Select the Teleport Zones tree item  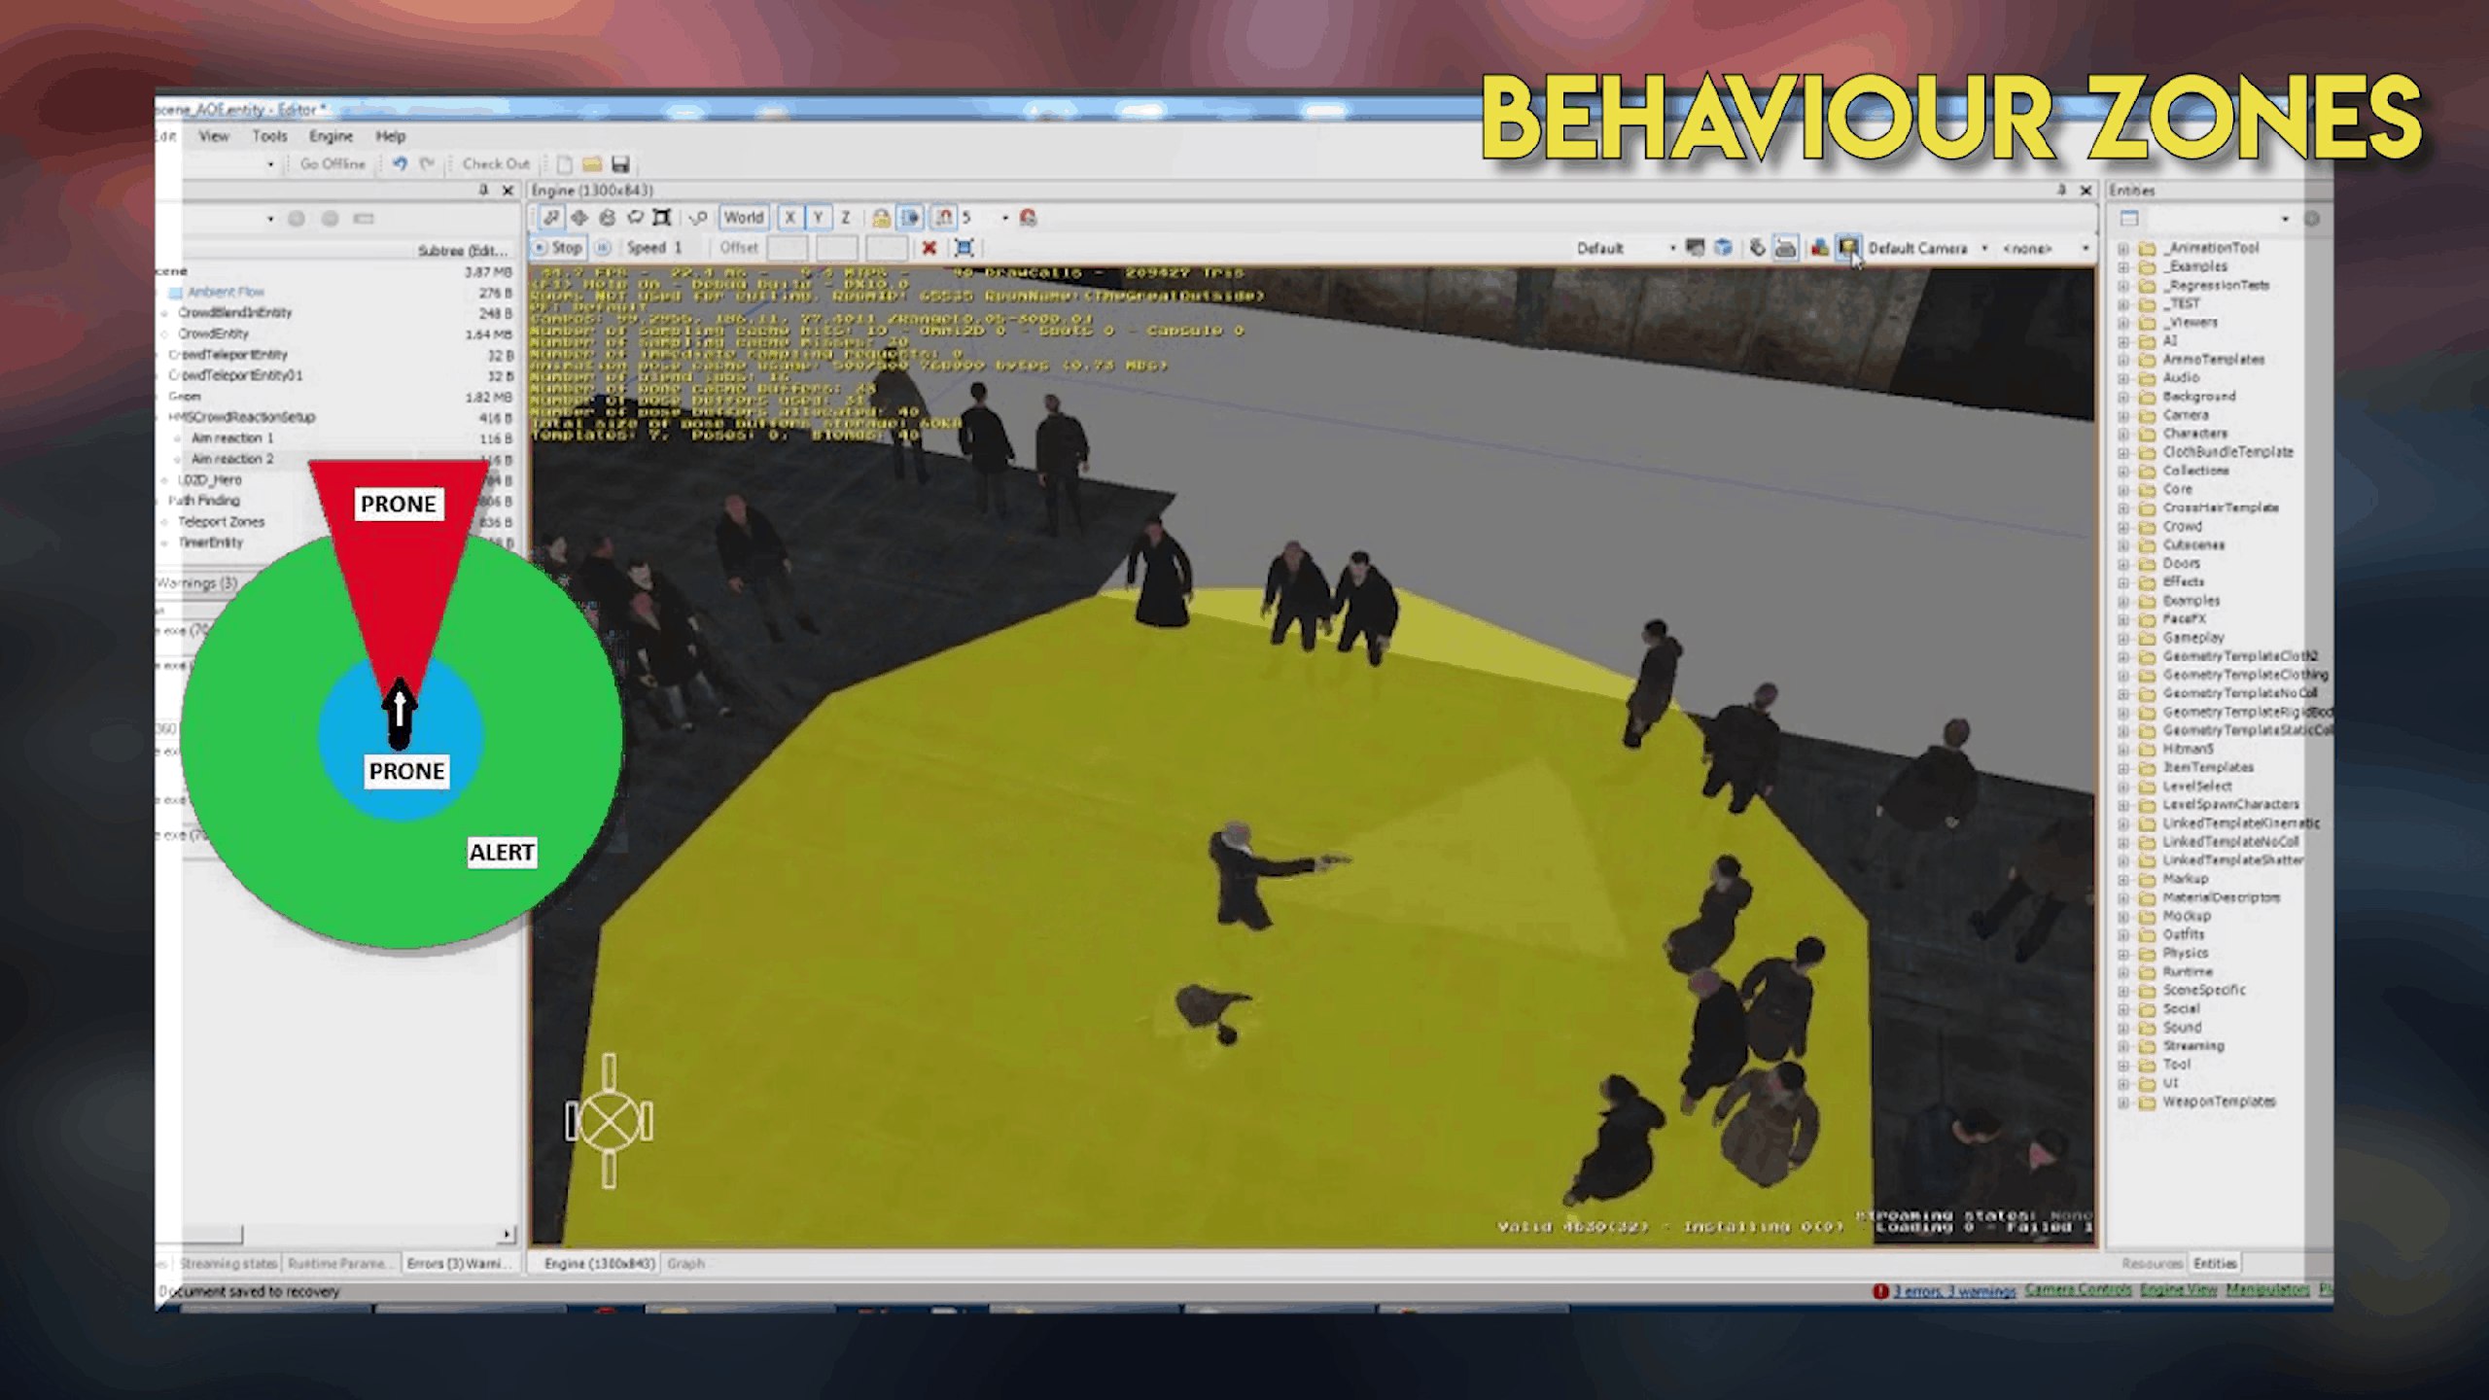pyautogui.click(x=221, y=522)
